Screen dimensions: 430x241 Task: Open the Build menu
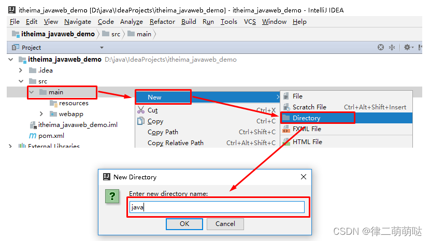189,22
